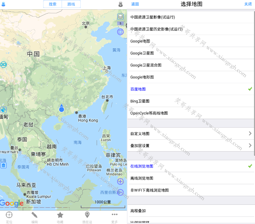Tap the 巴拉望岛 Palawan label
Image resolution: width=255 pixels, height=224 pixels.
coord(94,168)
